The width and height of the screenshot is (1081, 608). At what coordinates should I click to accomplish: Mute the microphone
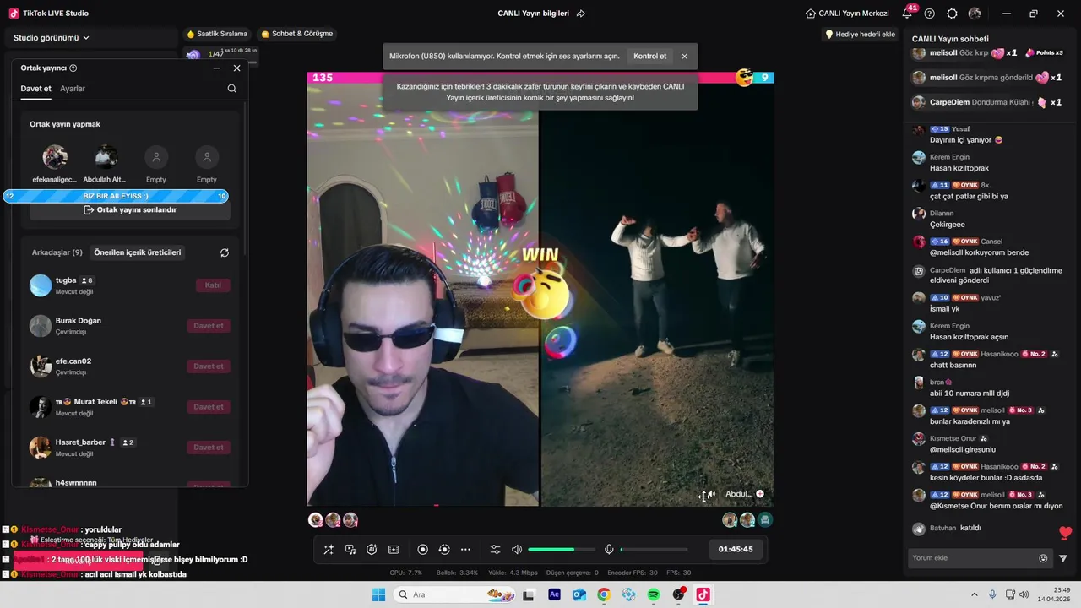[x=609, y=550]
